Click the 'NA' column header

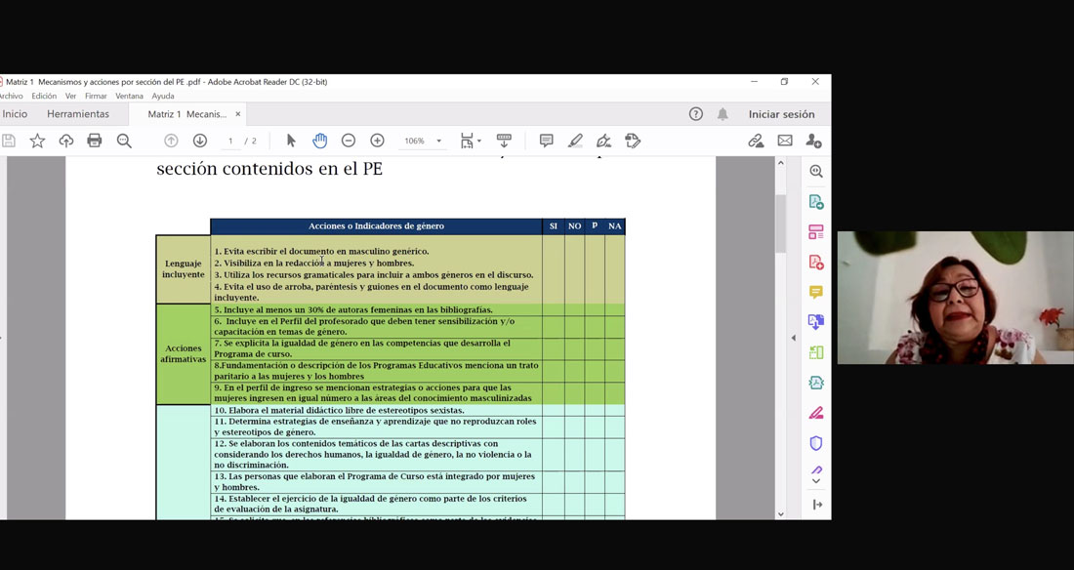coord(615,226)
